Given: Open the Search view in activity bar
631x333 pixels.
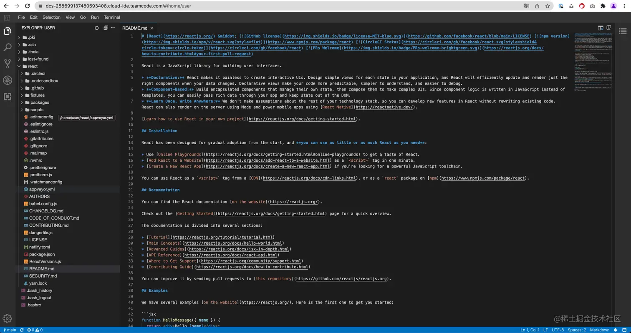Looking at the screenshot, I should [x=7, y=48].
